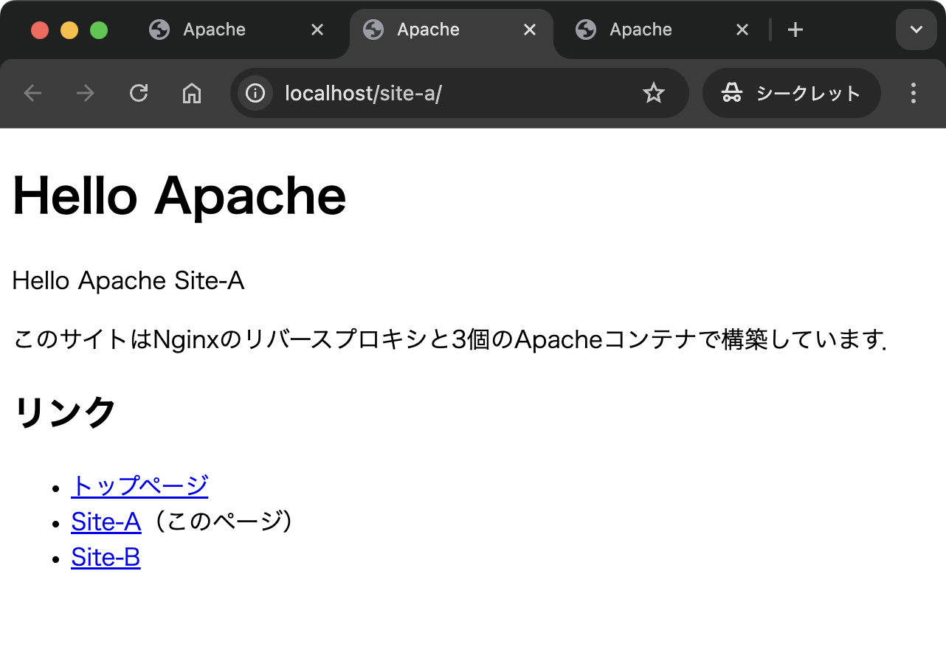Viewport: 946px width, 661px height.
Task: Close the active middle Apache tab
Action: point(530,30)
